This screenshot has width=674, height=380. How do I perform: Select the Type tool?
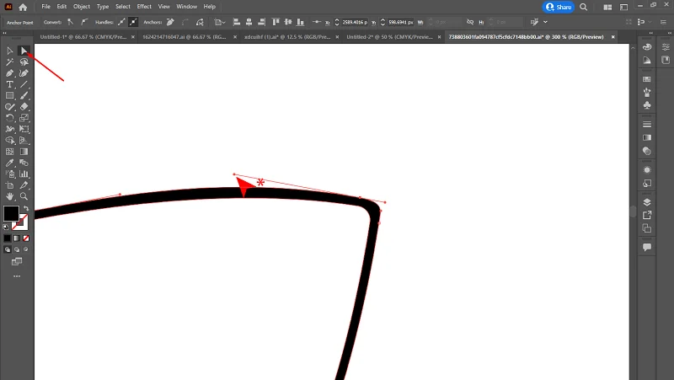point(10,84)
